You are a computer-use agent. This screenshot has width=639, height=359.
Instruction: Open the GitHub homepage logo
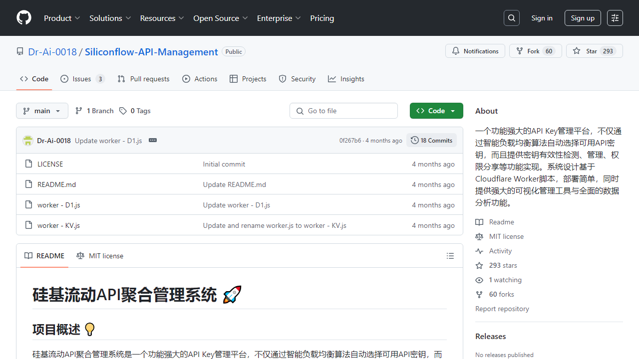point(24,18)
